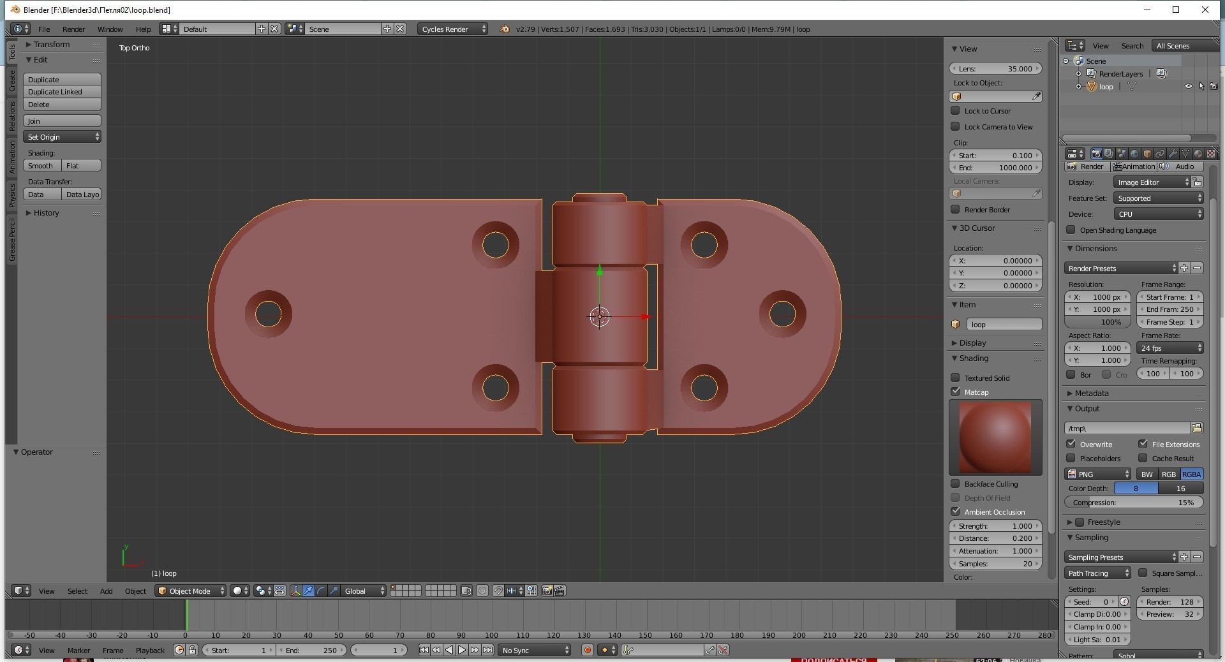Open the File menu
The image size is (1225, 662).
44,29
